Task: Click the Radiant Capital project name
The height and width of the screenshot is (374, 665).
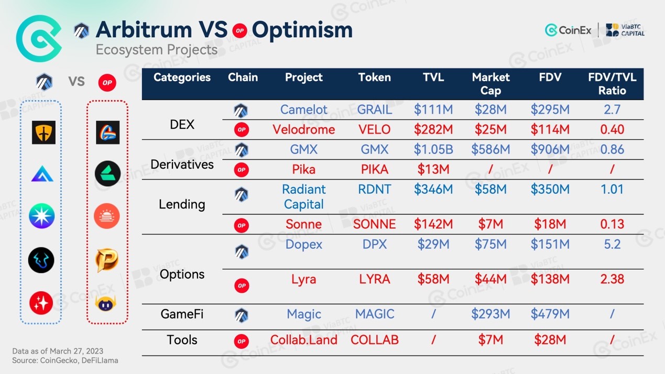Action: [x=304, y=197]
